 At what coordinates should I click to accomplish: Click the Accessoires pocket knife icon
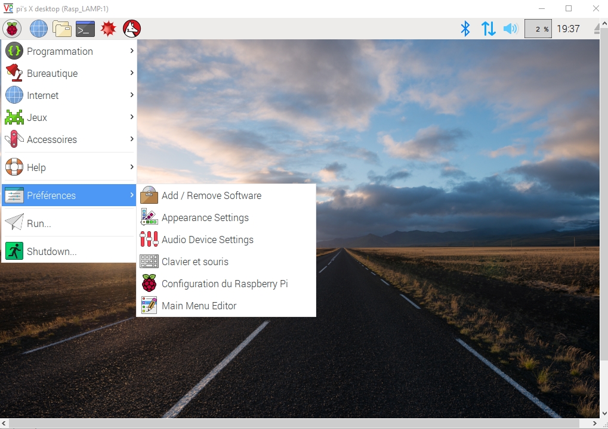(14, 139)
